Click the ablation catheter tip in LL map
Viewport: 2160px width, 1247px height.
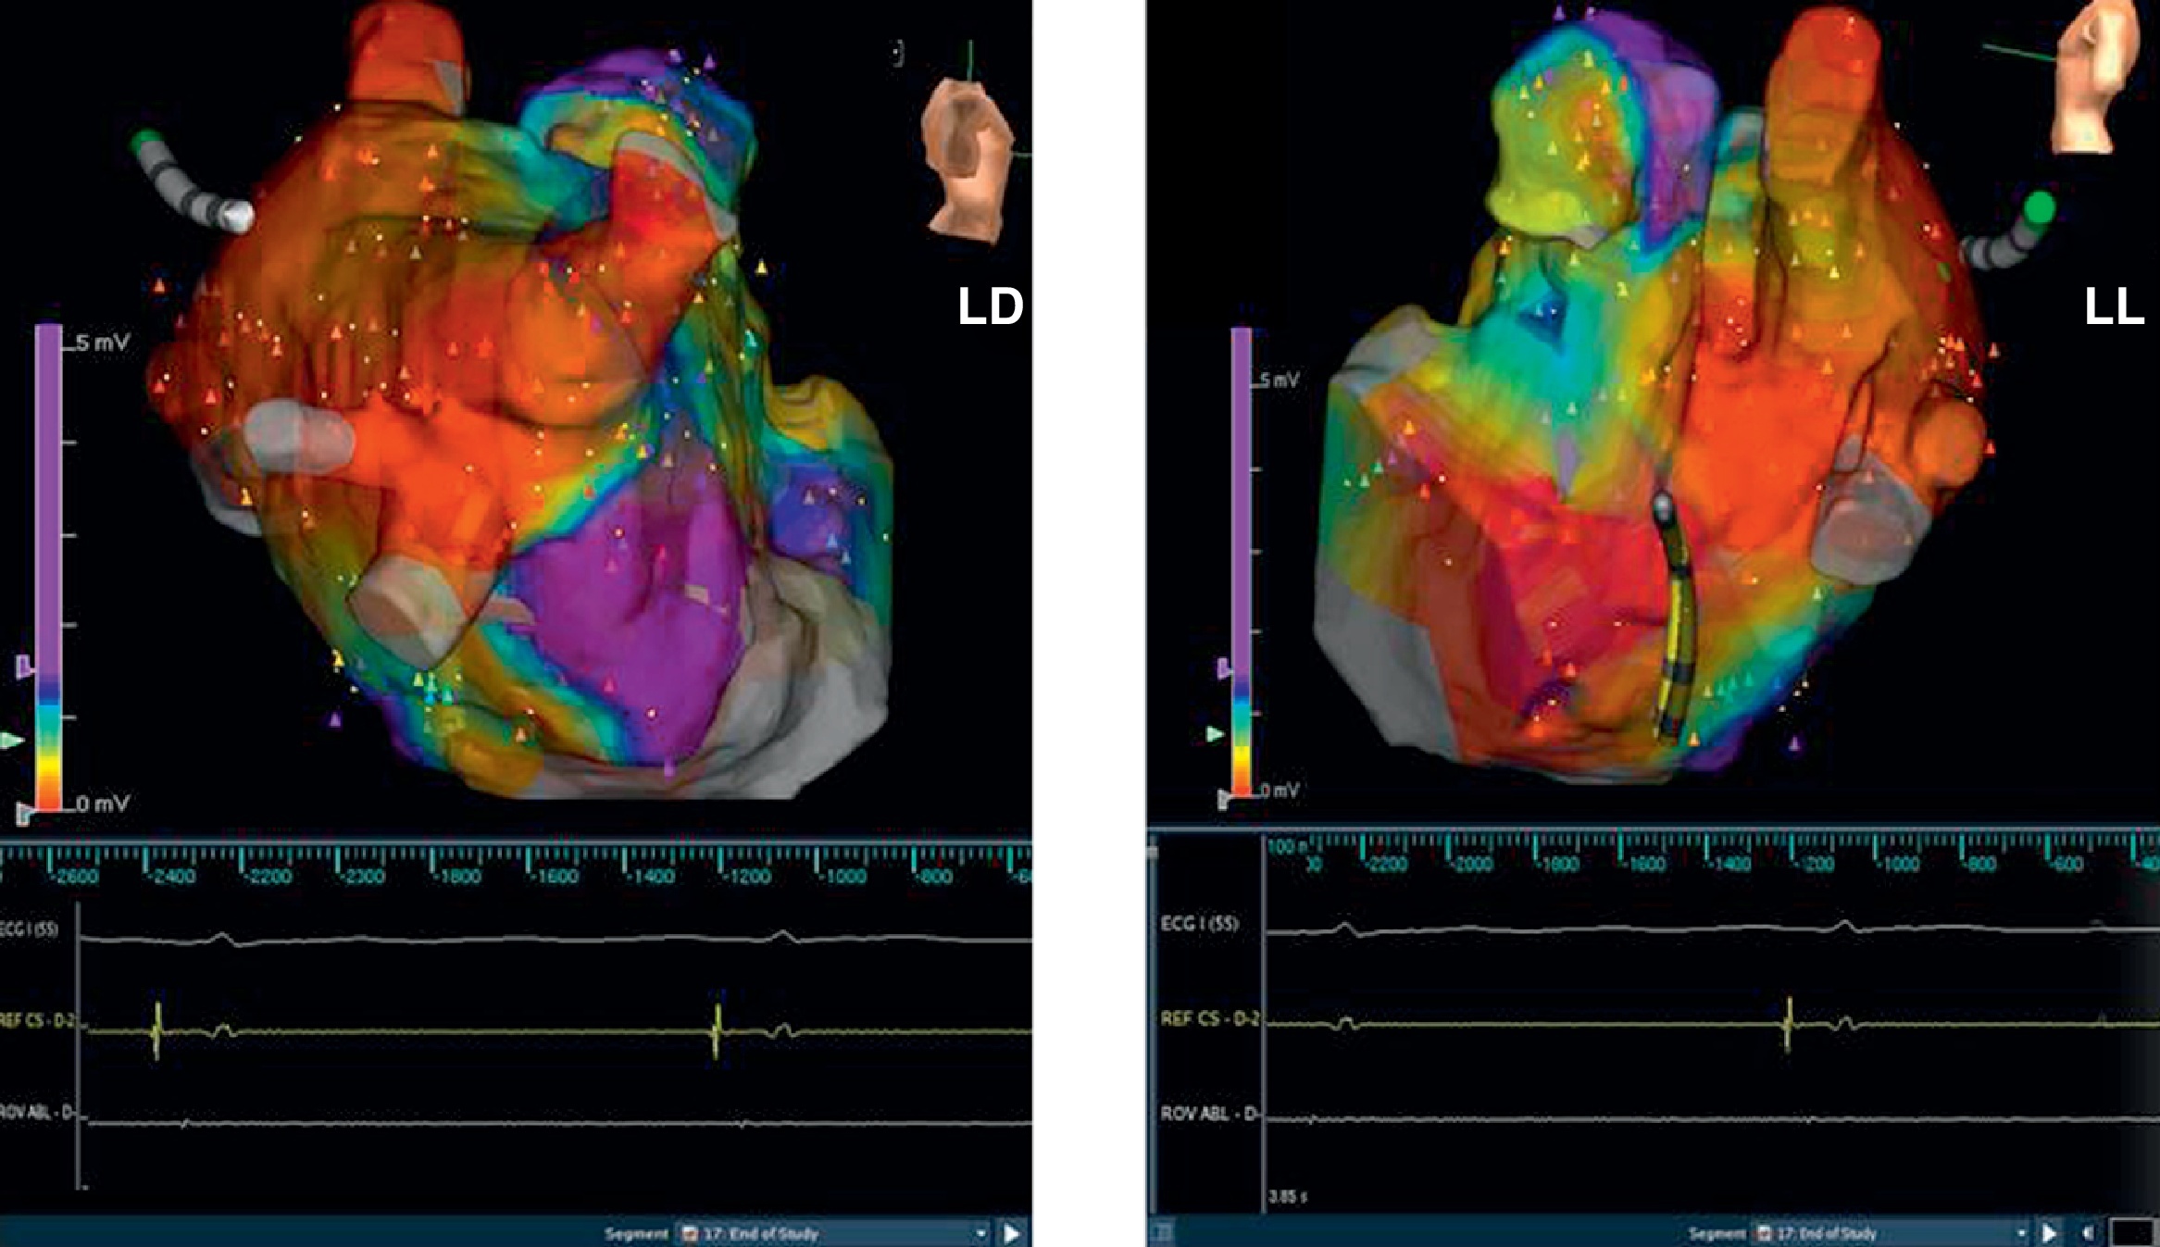(x=1662, y=505)
